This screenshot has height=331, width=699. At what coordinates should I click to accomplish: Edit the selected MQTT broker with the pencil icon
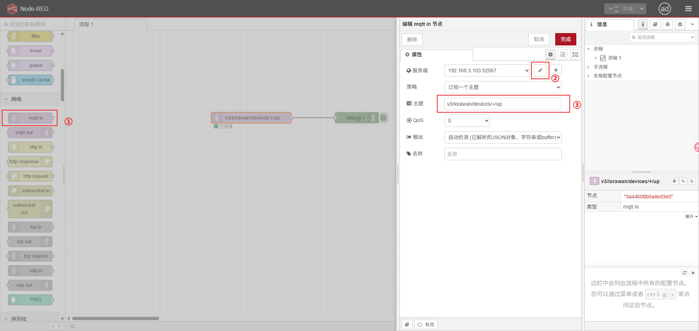pos(540,70)
